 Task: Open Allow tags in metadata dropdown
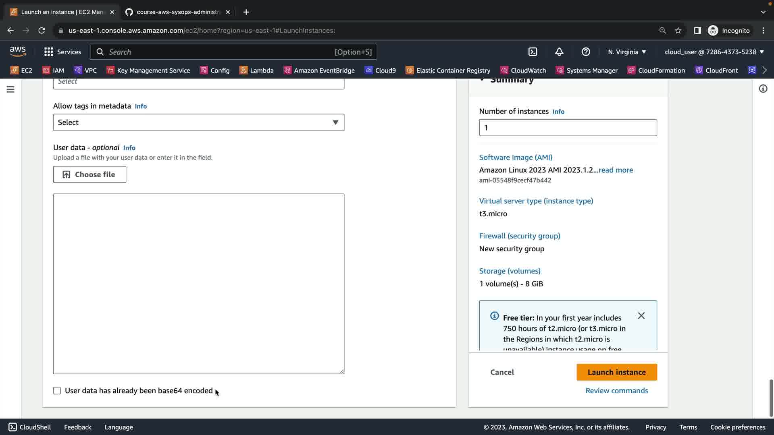point(198,122)
